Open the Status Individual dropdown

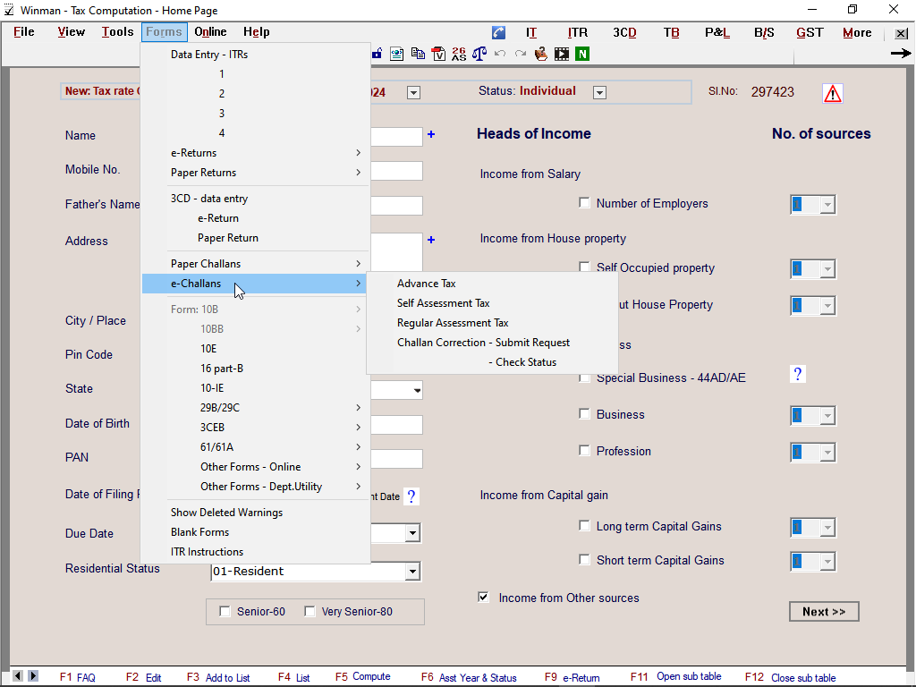click(599, 92)
